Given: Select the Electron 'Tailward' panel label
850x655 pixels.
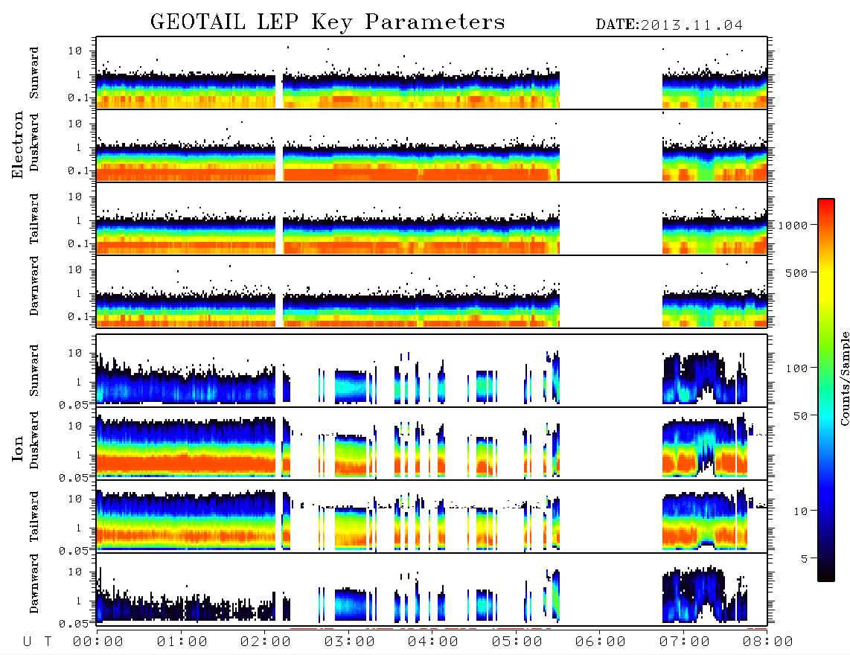Looking at the screenshot, I should (34, 219).
